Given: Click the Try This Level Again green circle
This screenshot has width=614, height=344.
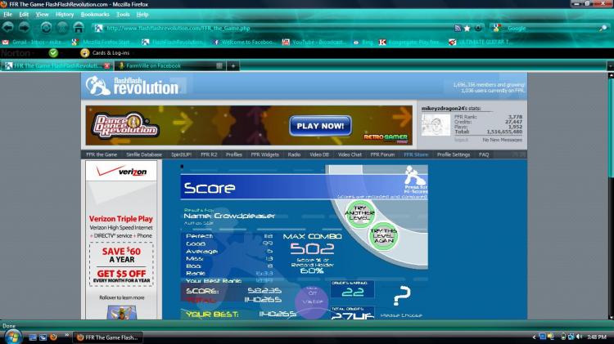Looking at the screenshot, I should point(383,235).
